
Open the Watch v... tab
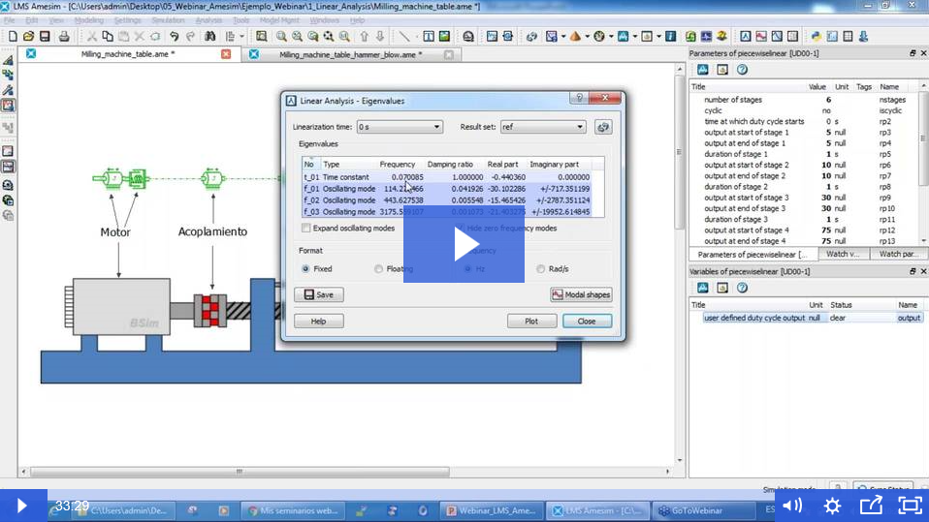pos(843,254)
